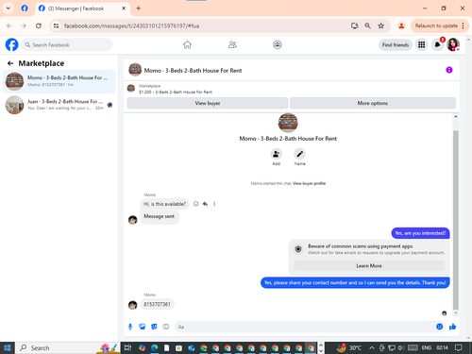Reload the page in Chrome
The image size is (472, 354).
(x=39, y=25)
